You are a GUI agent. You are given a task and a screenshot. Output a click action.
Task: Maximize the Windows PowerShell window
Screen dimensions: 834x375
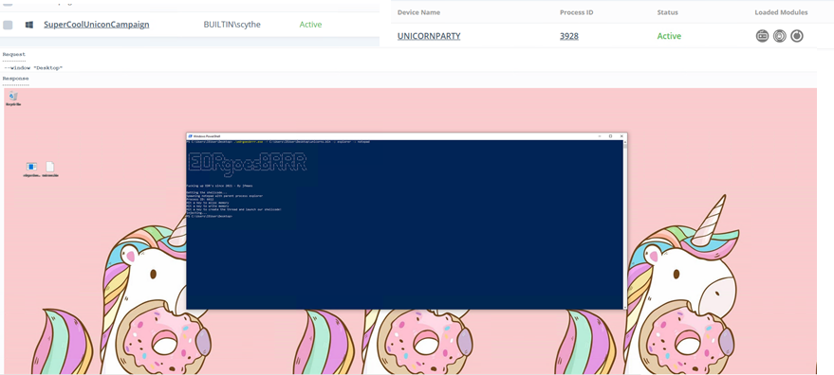pos(611,136)
